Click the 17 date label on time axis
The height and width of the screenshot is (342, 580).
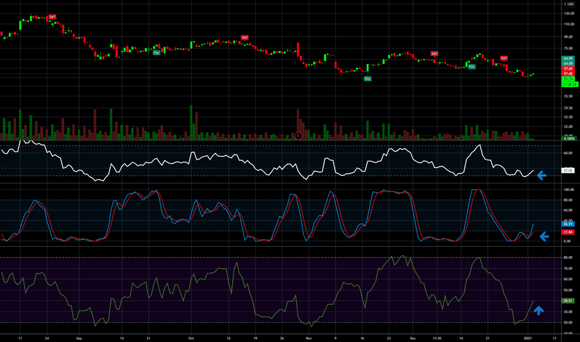[21, 338]
